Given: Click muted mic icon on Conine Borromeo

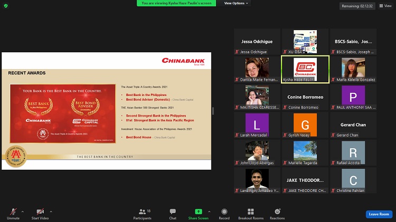Looking at the screenshot, I should 285,107.
